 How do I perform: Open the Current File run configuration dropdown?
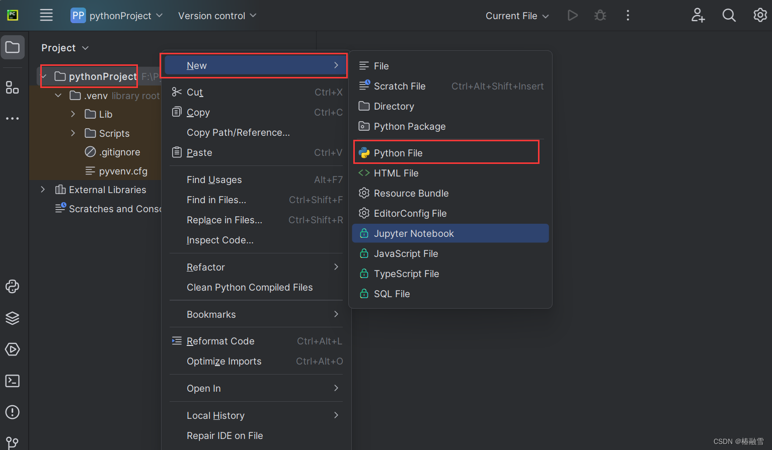[517, 16]
